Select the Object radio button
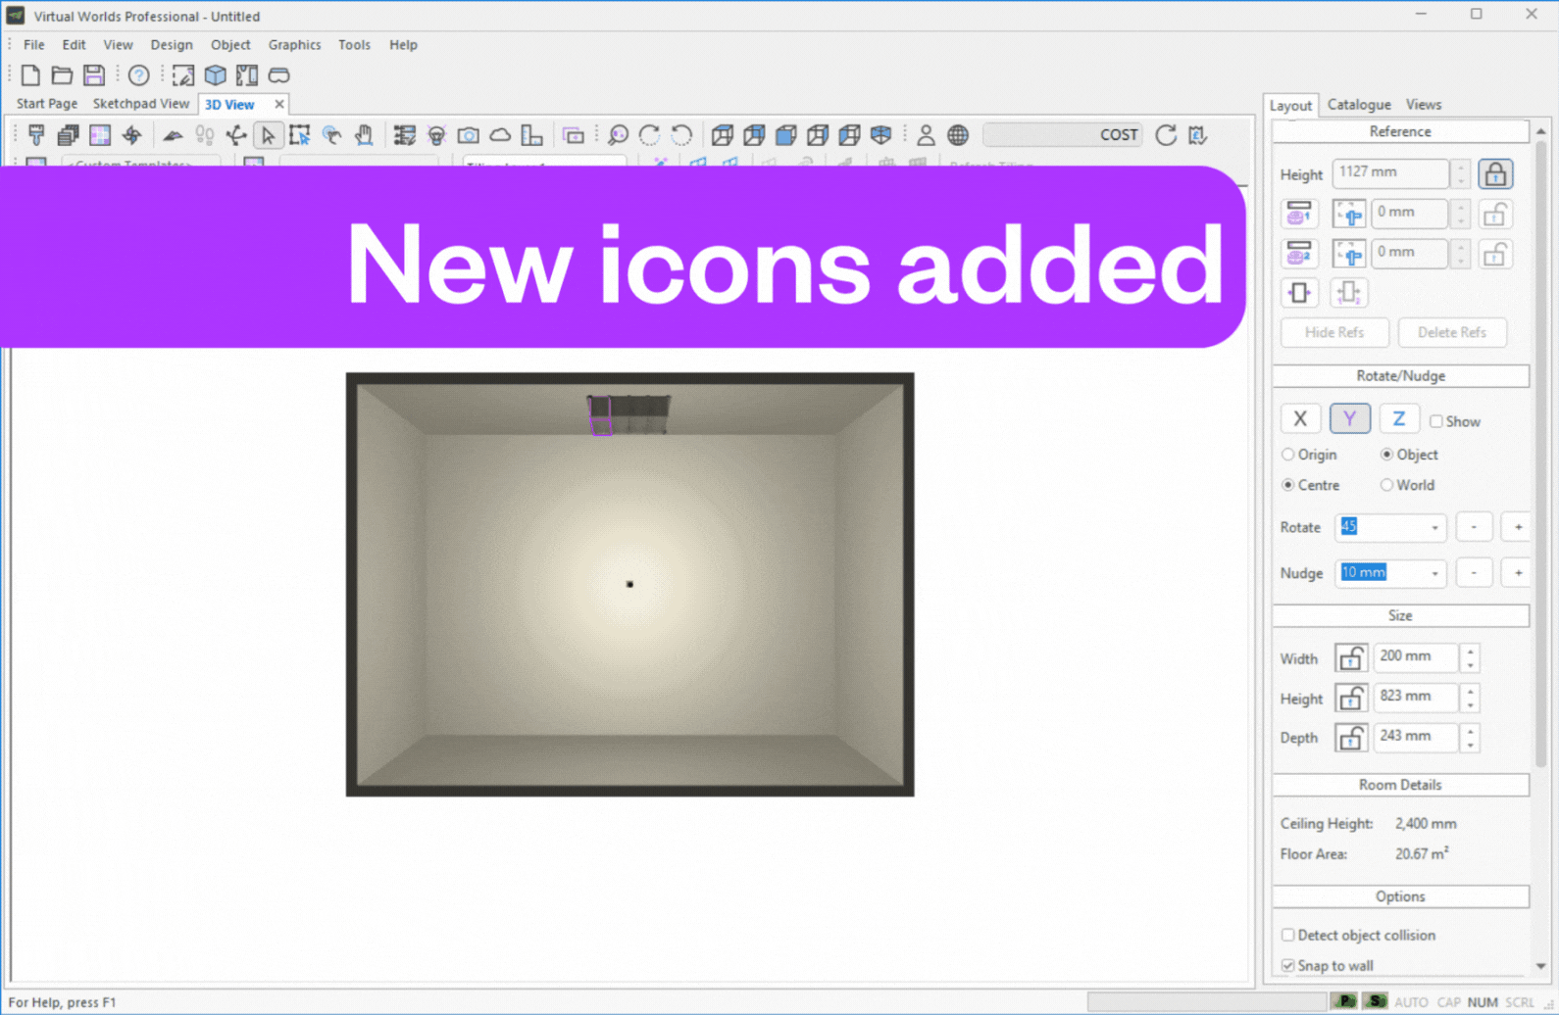This screenshot has height=1015, width=1559. pyautogui.click(x=1386, y=455)
